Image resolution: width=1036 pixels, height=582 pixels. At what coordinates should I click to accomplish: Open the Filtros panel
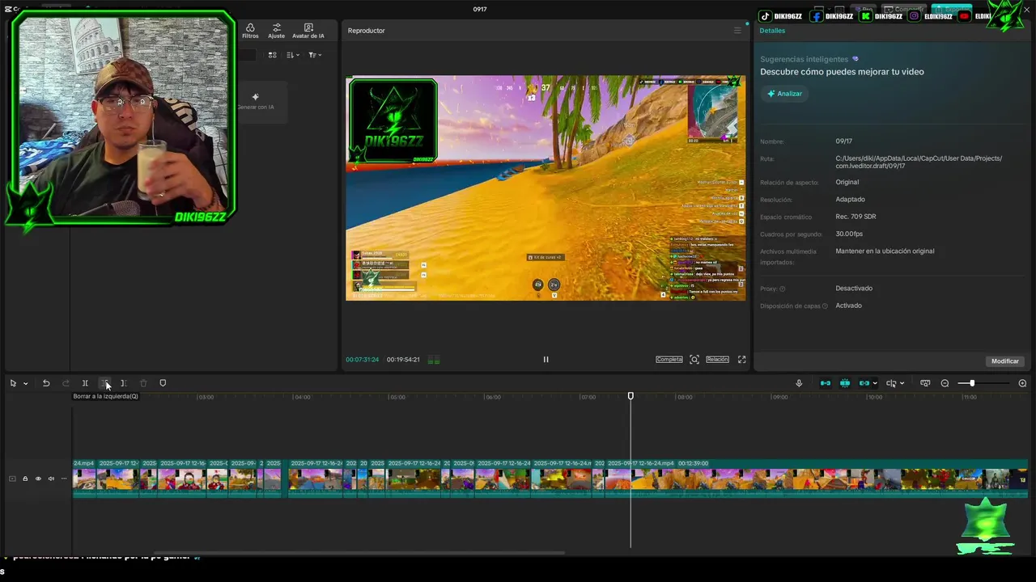(250, 31)
